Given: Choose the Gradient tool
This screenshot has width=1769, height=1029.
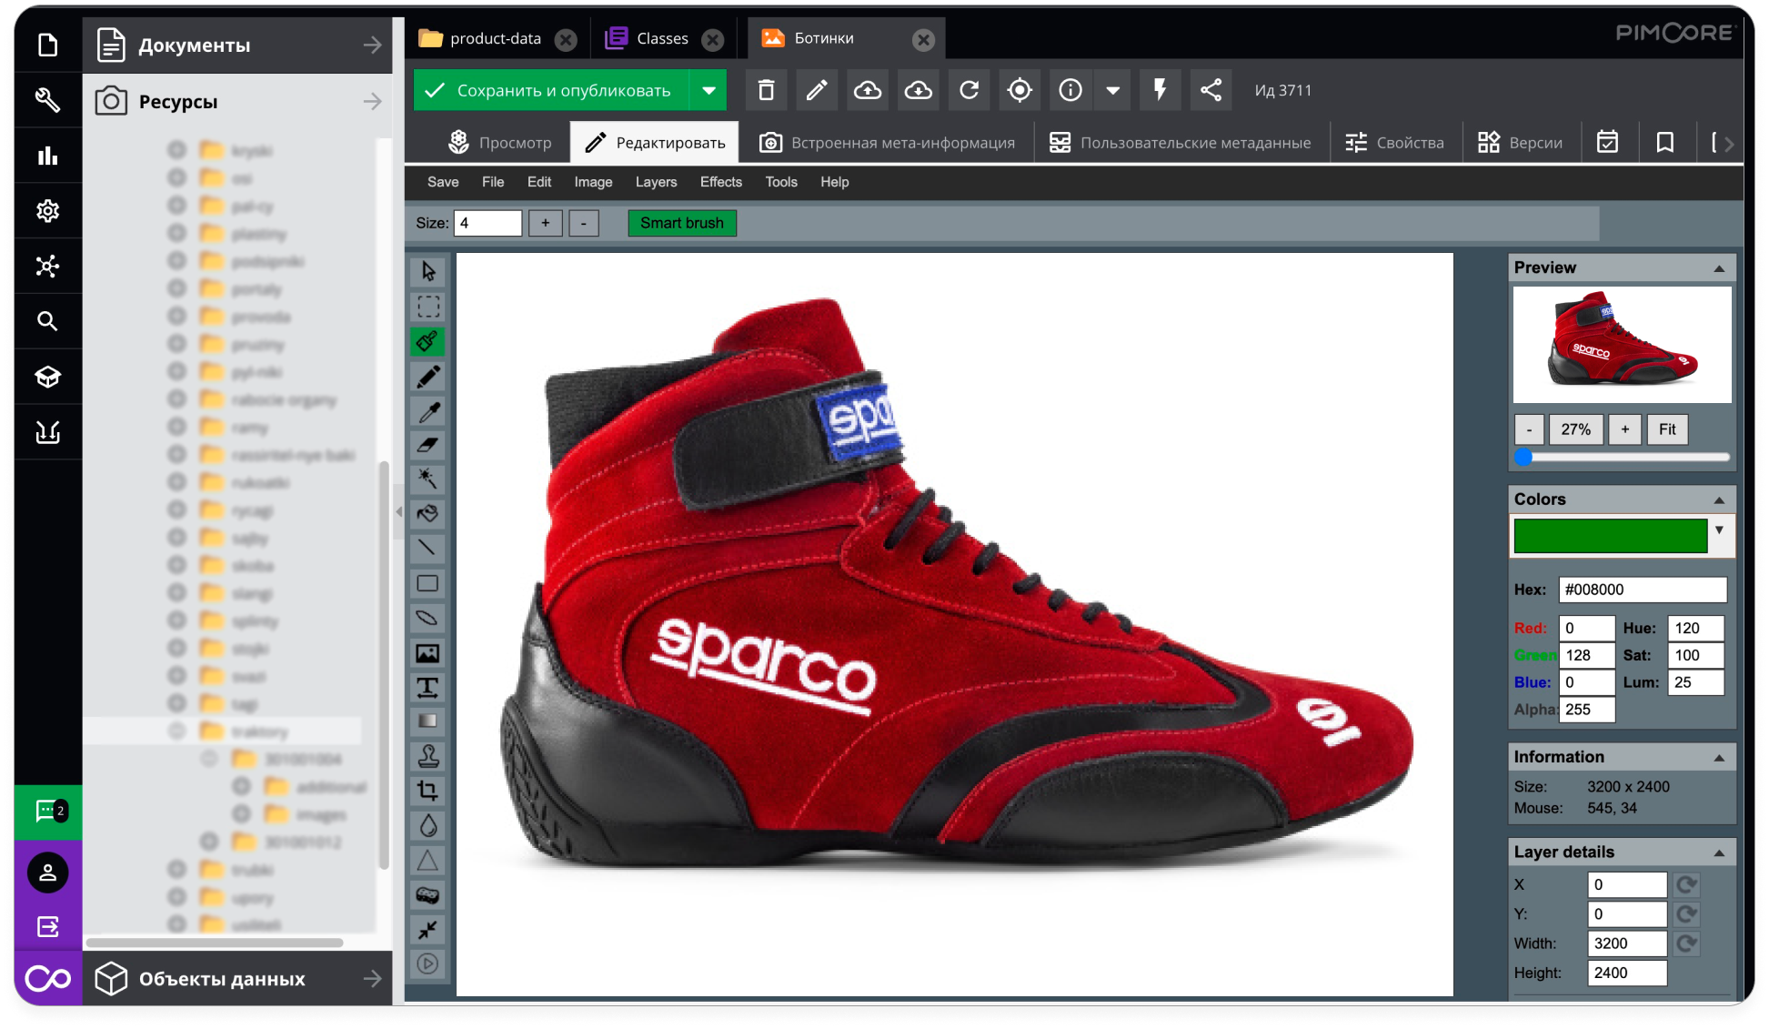Looking at the screenshot, I should 428,721.
